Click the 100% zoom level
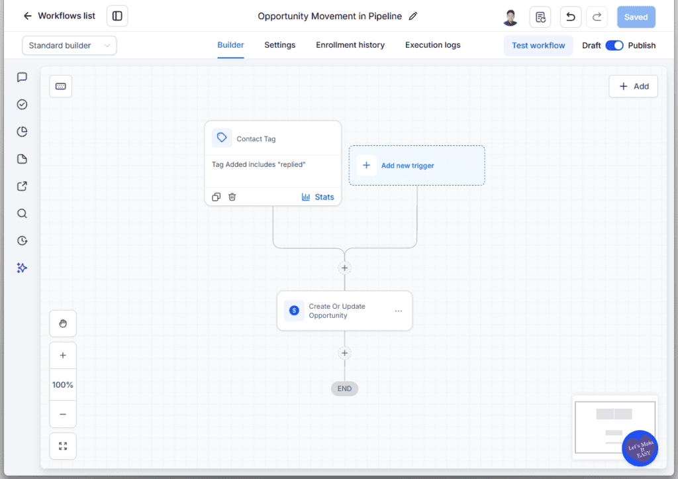The image size is (678, 479). click(63, 385)
